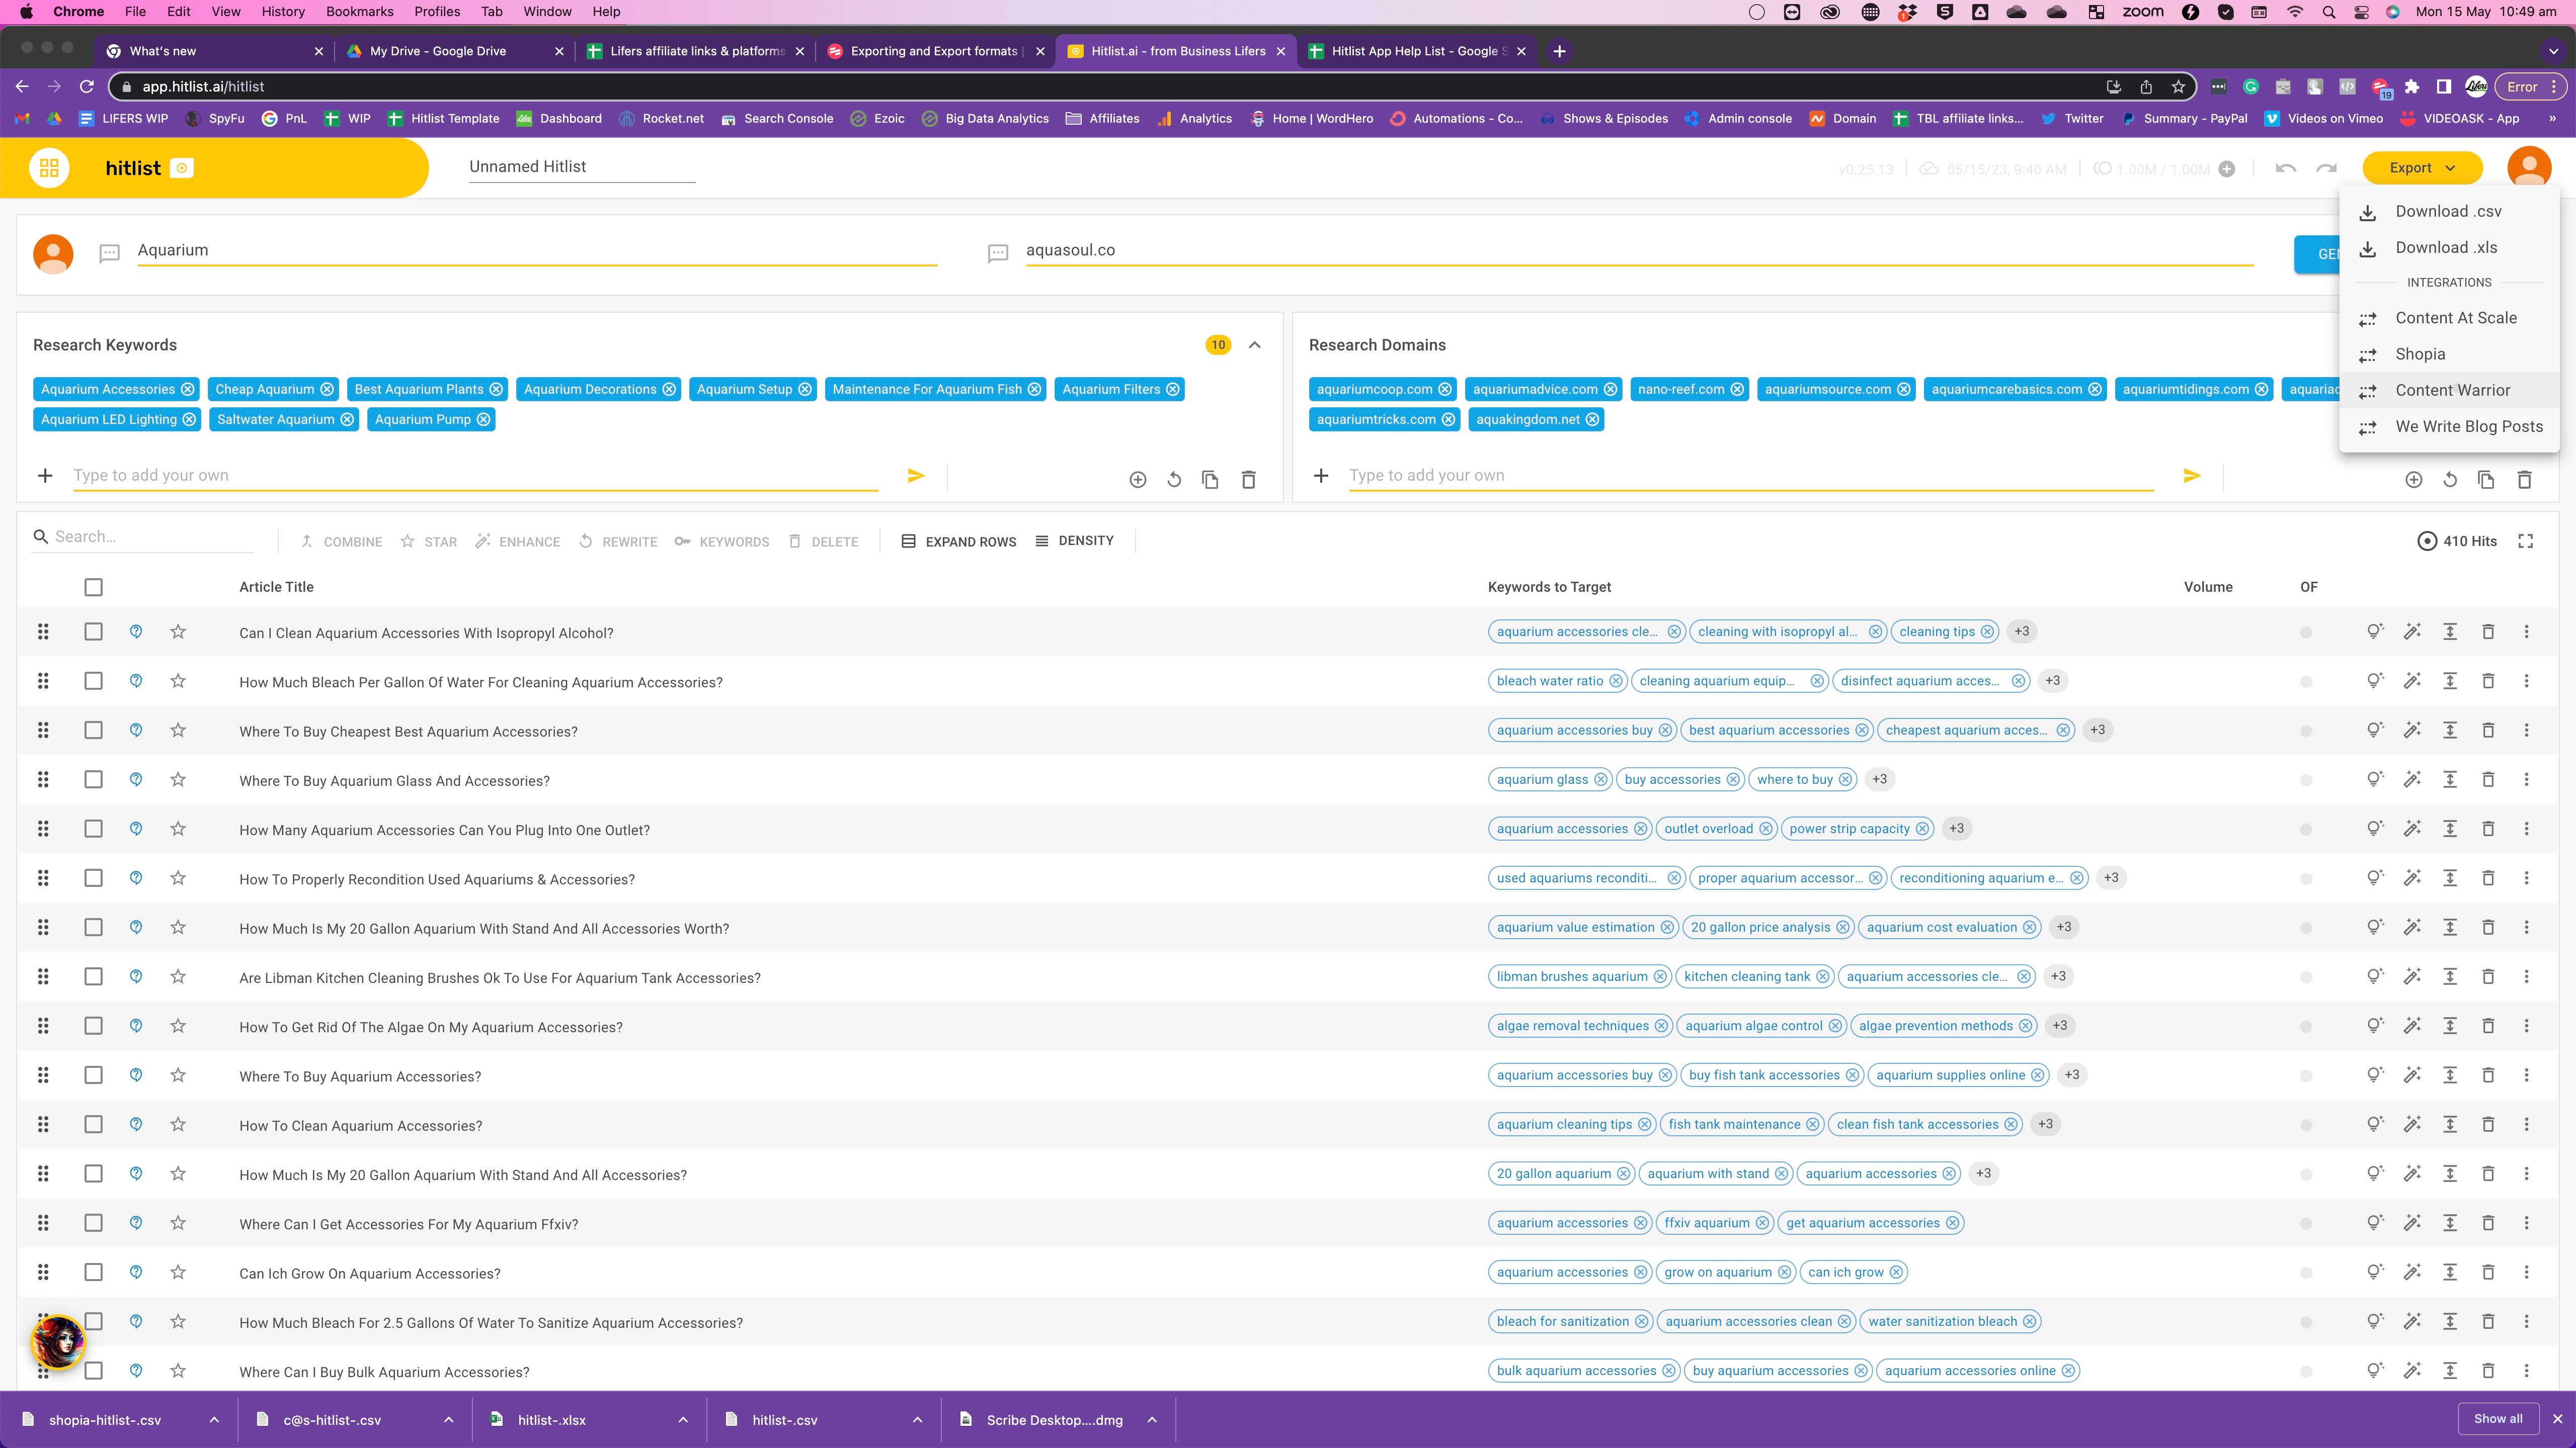The image size is (2576, 1448).
Task: Expand hitlist-.xlsx download options chevron
Action: pyautogui.click(x=683, y=1420)
